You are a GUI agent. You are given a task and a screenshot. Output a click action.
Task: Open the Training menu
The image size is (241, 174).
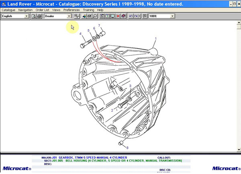click(88, 10)
